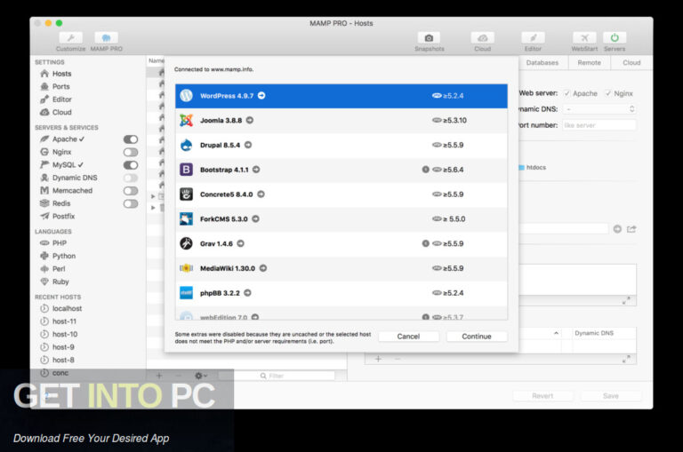Click the MediaWiki logo icon

click(186, 268)
